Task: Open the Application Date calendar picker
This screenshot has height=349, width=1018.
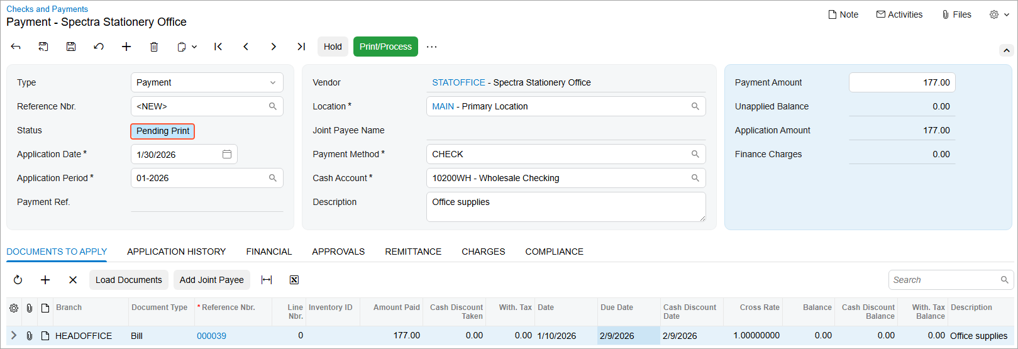Action: pos(227,154)
